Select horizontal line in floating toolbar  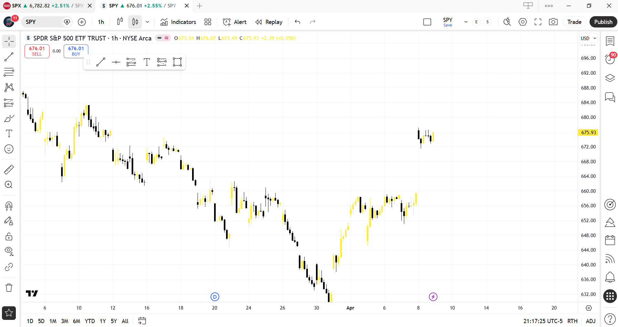coord(116,62)
